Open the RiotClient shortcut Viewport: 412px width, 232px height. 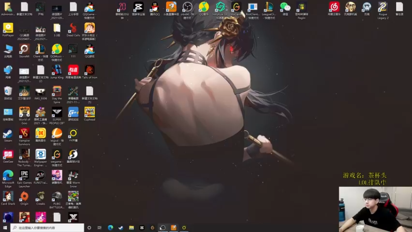point(252,10)
